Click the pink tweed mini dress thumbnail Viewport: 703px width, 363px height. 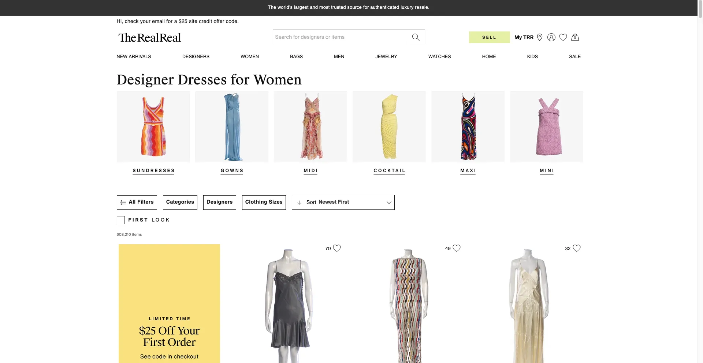click(547, 126)
